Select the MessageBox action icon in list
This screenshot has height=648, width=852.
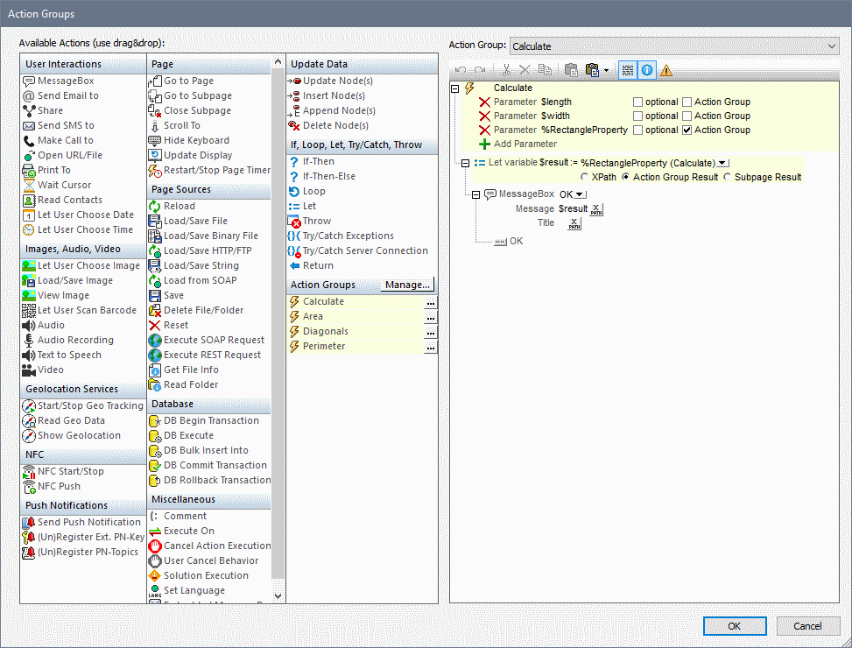coord(29,81)
